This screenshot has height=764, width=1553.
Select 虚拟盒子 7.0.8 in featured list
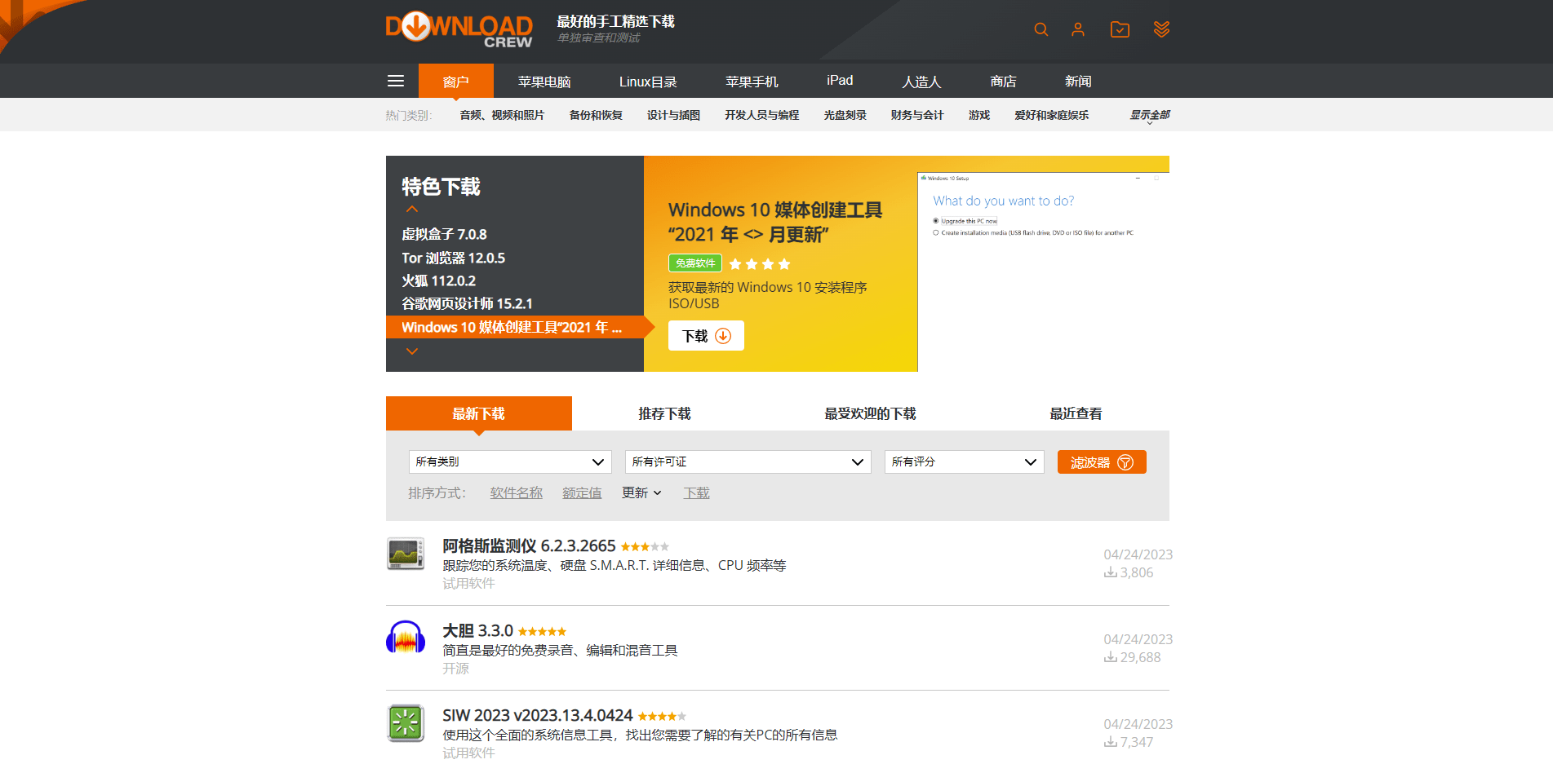click(444, 234)
